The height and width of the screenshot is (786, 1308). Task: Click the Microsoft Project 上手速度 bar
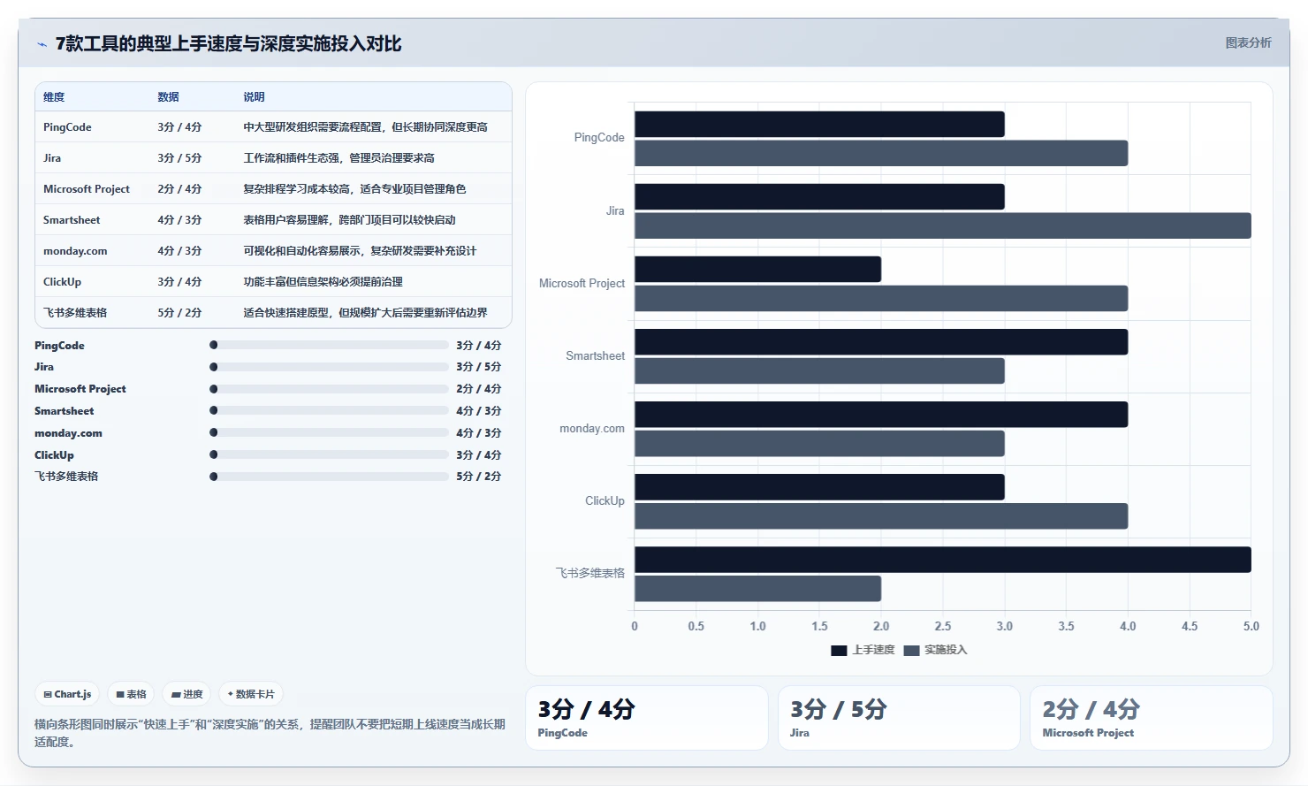tap(757, 270)
